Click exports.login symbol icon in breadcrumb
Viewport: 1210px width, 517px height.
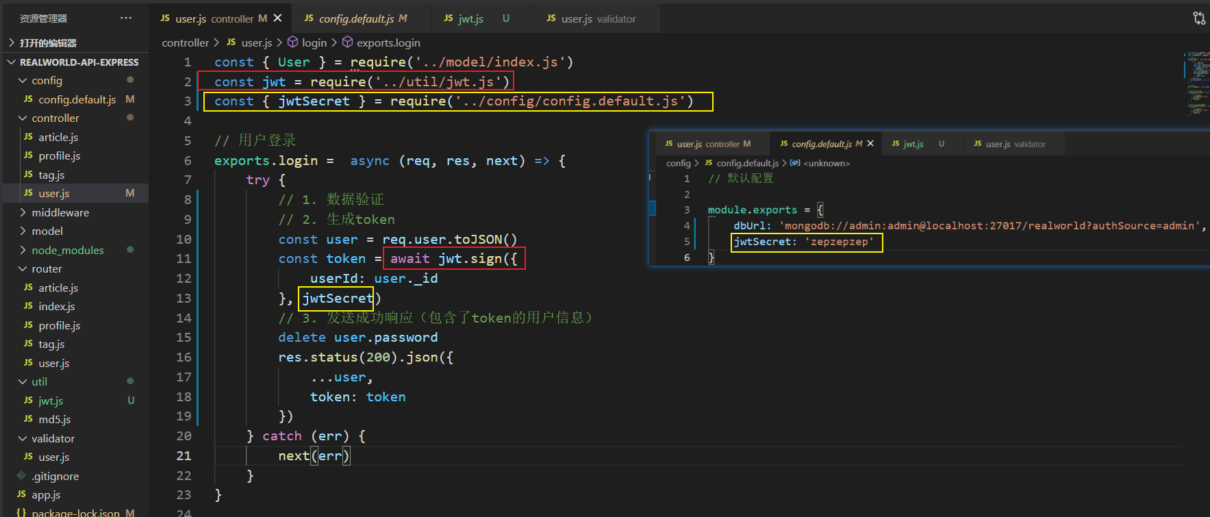pyautogui.click(x=348, y=42)
